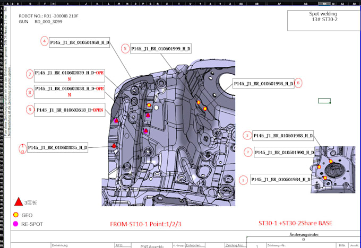Select label P145_J1_BR_010501988_H_D text box
The height and width of the screenshot is (248, 361).
[x=283, y=136]
